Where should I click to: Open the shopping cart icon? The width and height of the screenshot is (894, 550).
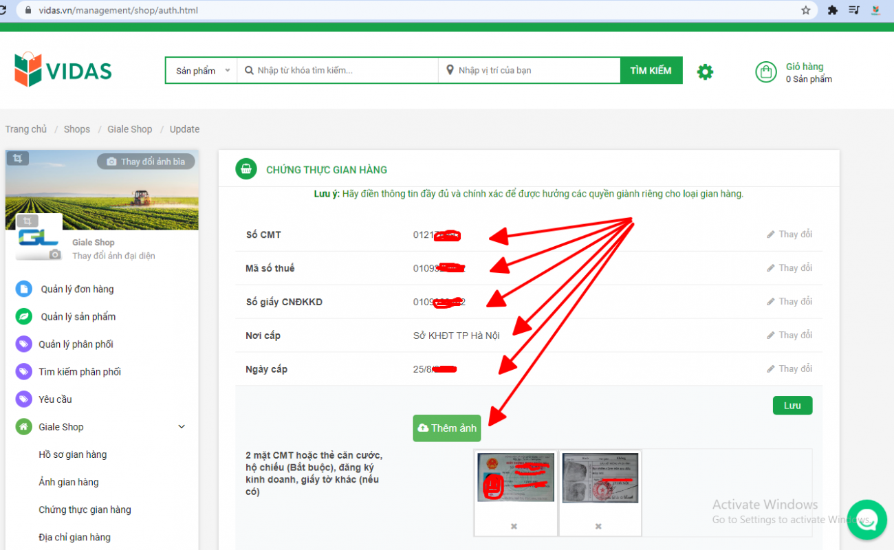pyautogui.click(x=765, y=72)
